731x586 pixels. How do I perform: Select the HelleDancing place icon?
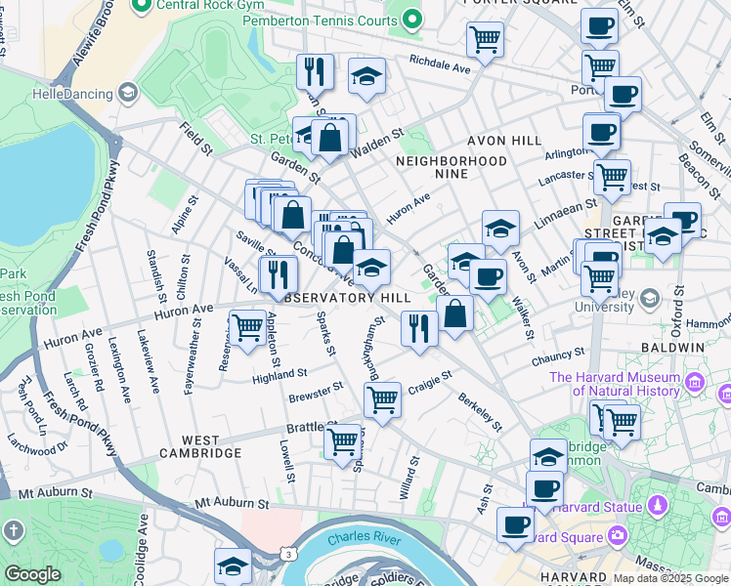pos(126,92)
